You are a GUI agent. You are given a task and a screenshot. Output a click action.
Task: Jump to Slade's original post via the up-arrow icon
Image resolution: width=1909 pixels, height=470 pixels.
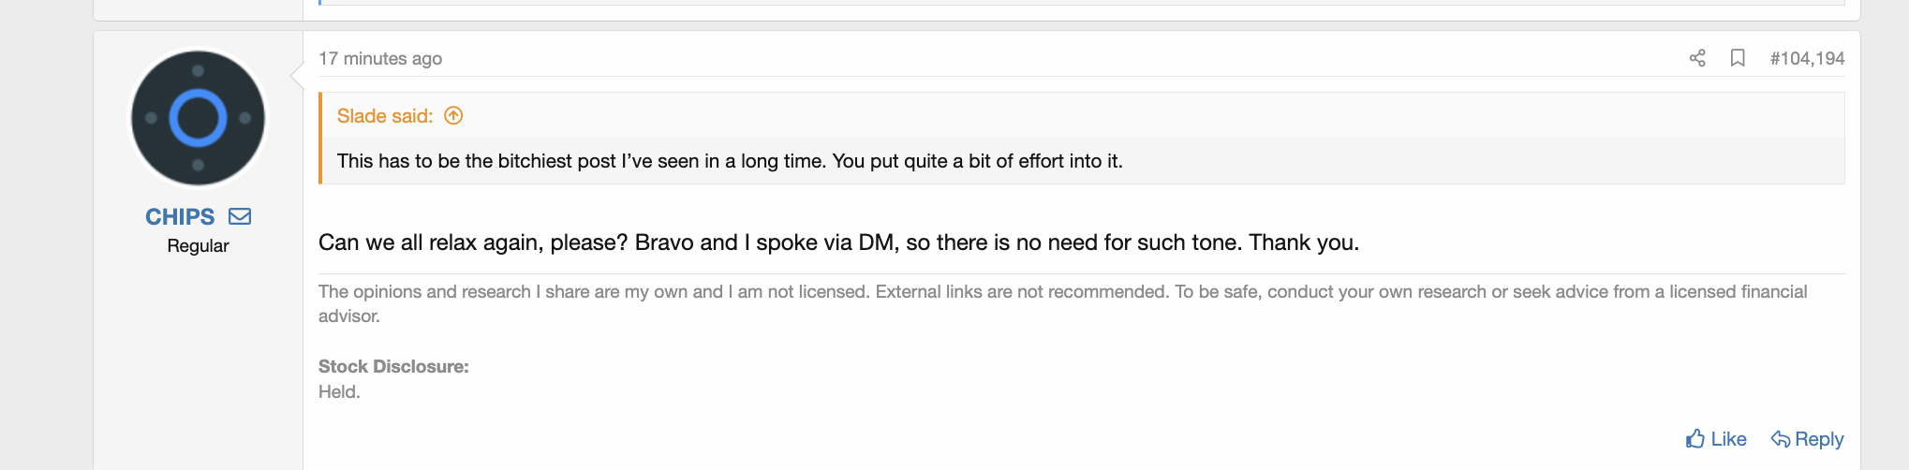[x=453, y=116]
